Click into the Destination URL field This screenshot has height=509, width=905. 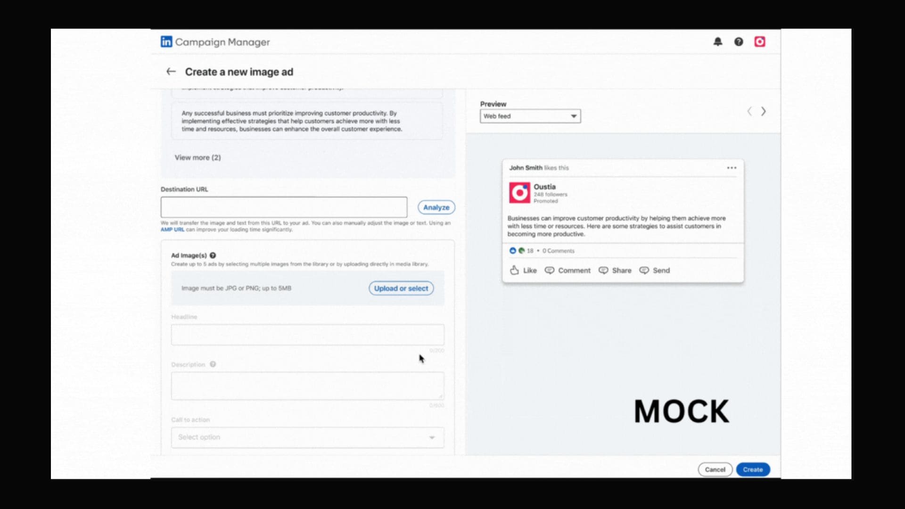coord(284,207)
